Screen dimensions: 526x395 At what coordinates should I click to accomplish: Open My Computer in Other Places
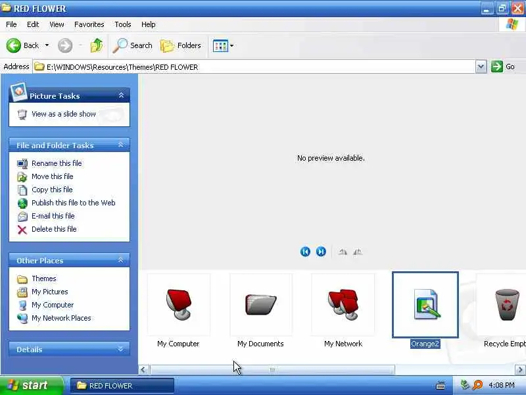[53, 305]
